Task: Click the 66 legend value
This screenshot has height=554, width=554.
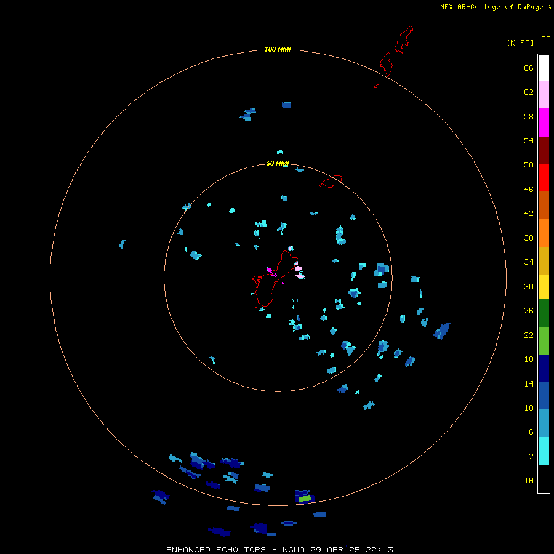Action: (529, 68)
